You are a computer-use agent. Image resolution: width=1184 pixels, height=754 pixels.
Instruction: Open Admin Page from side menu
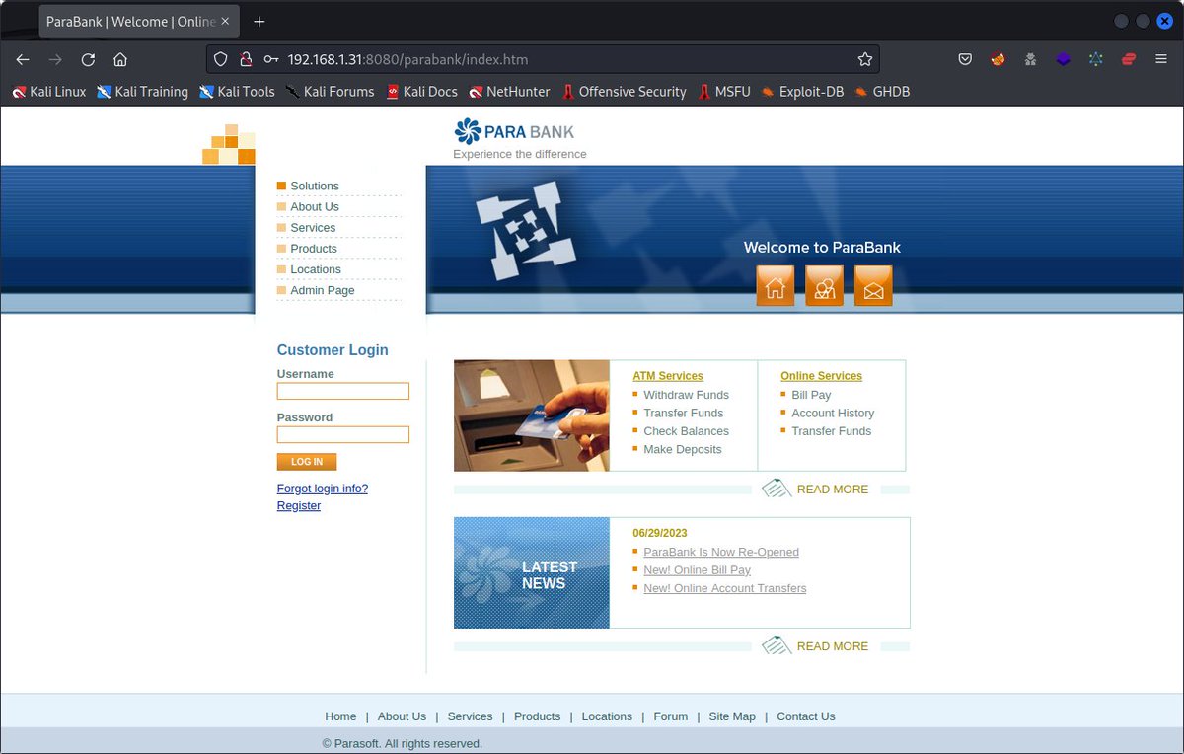pyautogui.click(x=323, y=290)
